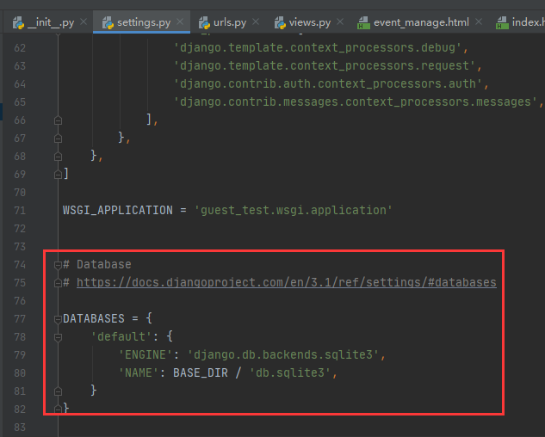This screenshot has height=437, width=545.
Task: Fold the 'default' dict at line 78
Action: click(58, 337)
